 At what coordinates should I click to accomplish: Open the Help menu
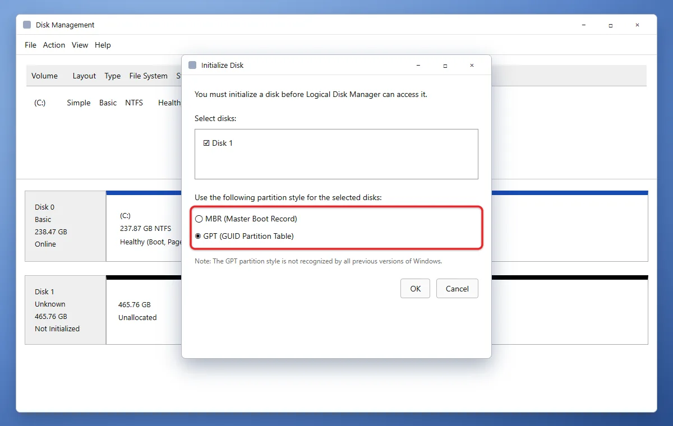pos(103,45)
